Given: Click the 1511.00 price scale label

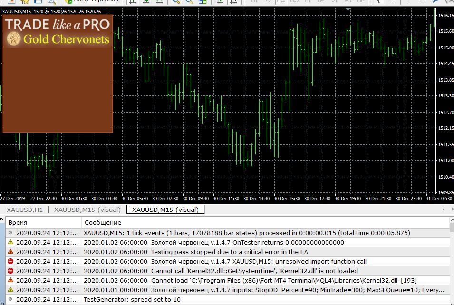Looking at the screenshot, I should 446,160.
